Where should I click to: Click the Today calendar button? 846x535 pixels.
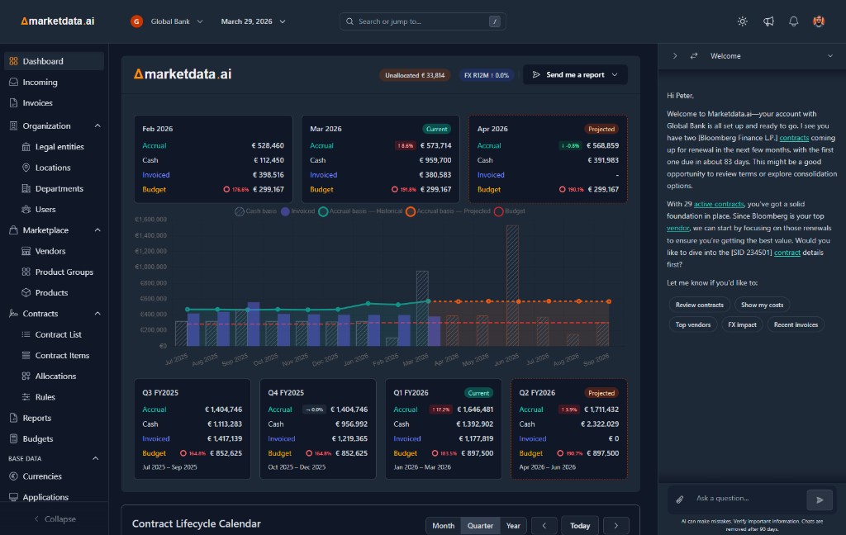pyautogui.click(x=580, y=525)
